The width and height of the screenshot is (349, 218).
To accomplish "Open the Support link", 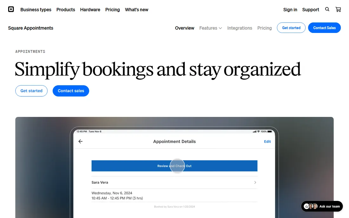I will [x=311, y=10].
